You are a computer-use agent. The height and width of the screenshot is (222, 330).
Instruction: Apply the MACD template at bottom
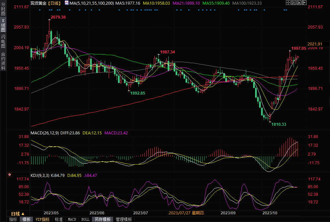72,219
